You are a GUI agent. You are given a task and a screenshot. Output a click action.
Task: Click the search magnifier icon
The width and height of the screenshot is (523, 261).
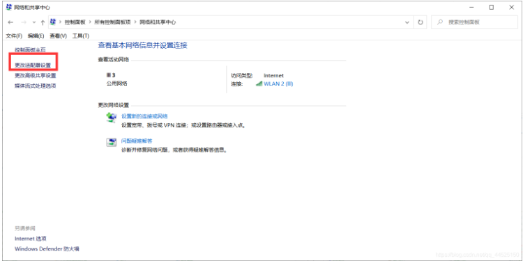coord(440,22)
